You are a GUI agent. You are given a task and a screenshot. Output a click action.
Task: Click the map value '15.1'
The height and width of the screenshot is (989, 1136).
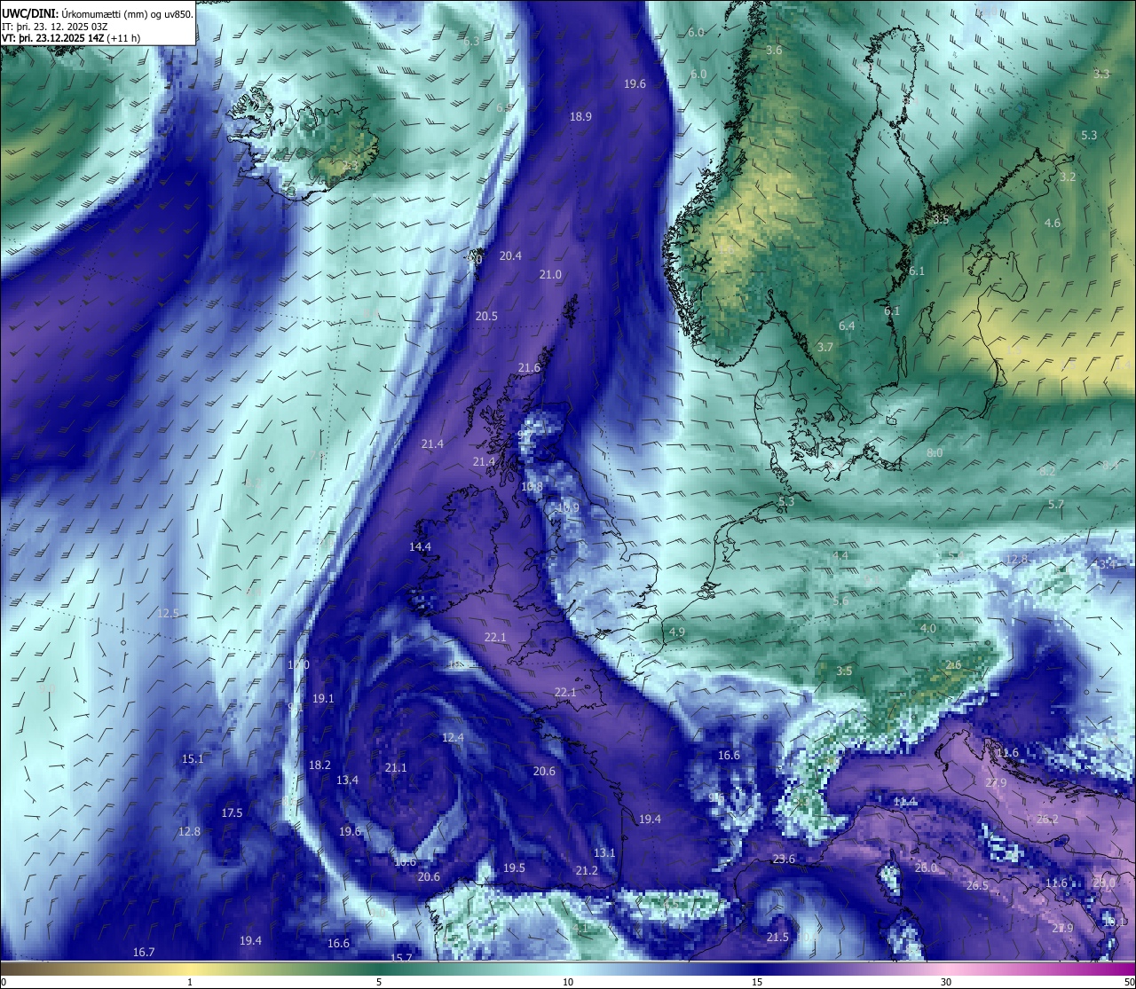pos(193,759)
